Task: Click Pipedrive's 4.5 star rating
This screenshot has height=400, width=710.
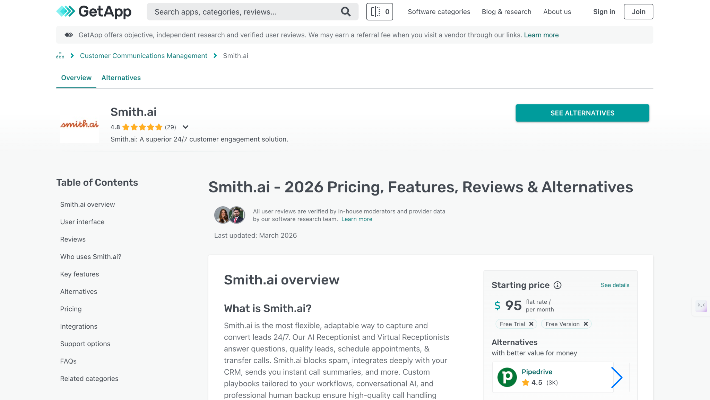Action: (x=532, y=382)
